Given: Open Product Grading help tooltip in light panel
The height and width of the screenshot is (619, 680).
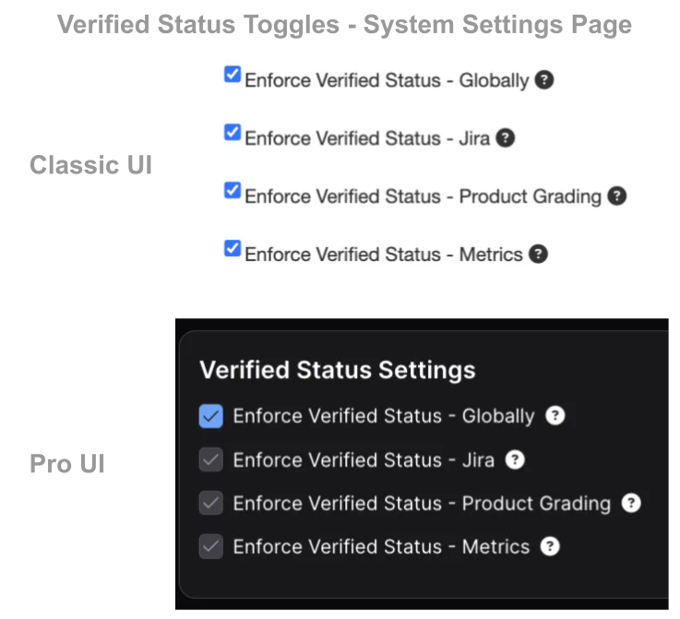Looking at the screenshot, I should [x=617, y=196].
